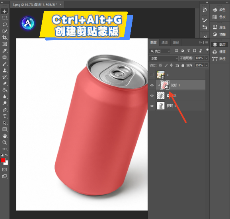The height and width of the screenshot is (219, 230).
Task: Toggle visibility of 图层 1
Action: pos(152,106)
